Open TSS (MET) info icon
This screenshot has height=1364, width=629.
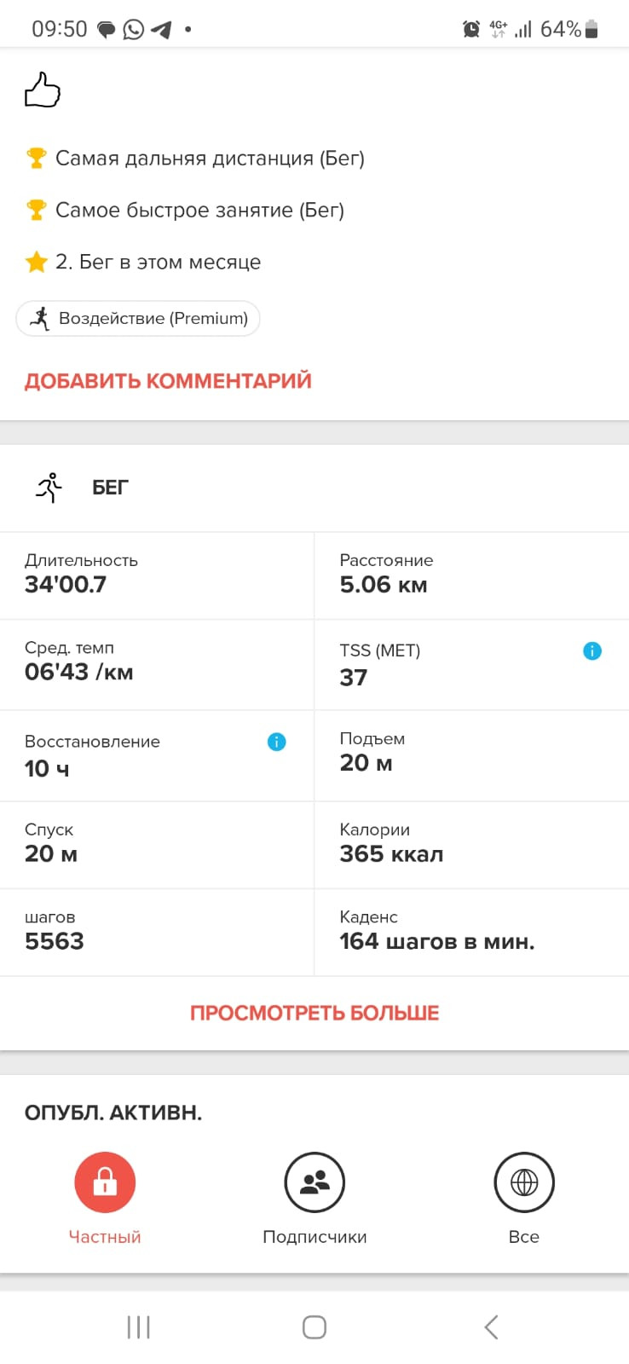click(592, 651)
